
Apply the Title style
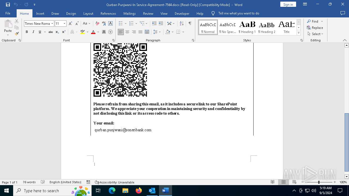tap(286, 27)
